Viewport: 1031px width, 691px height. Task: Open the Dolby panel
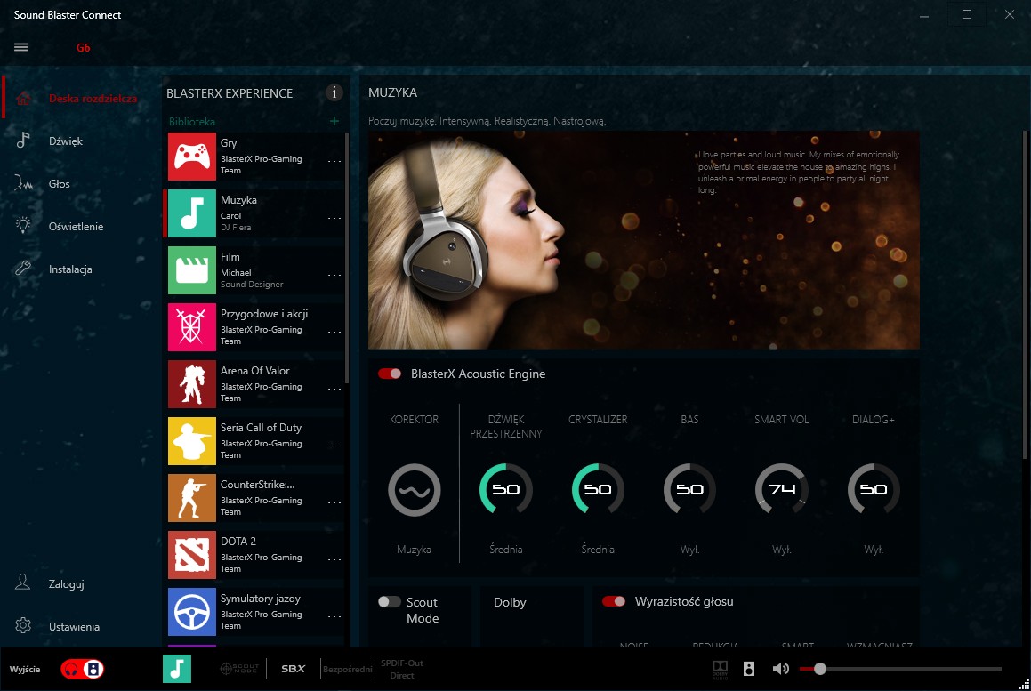click(x=511, y=602)
